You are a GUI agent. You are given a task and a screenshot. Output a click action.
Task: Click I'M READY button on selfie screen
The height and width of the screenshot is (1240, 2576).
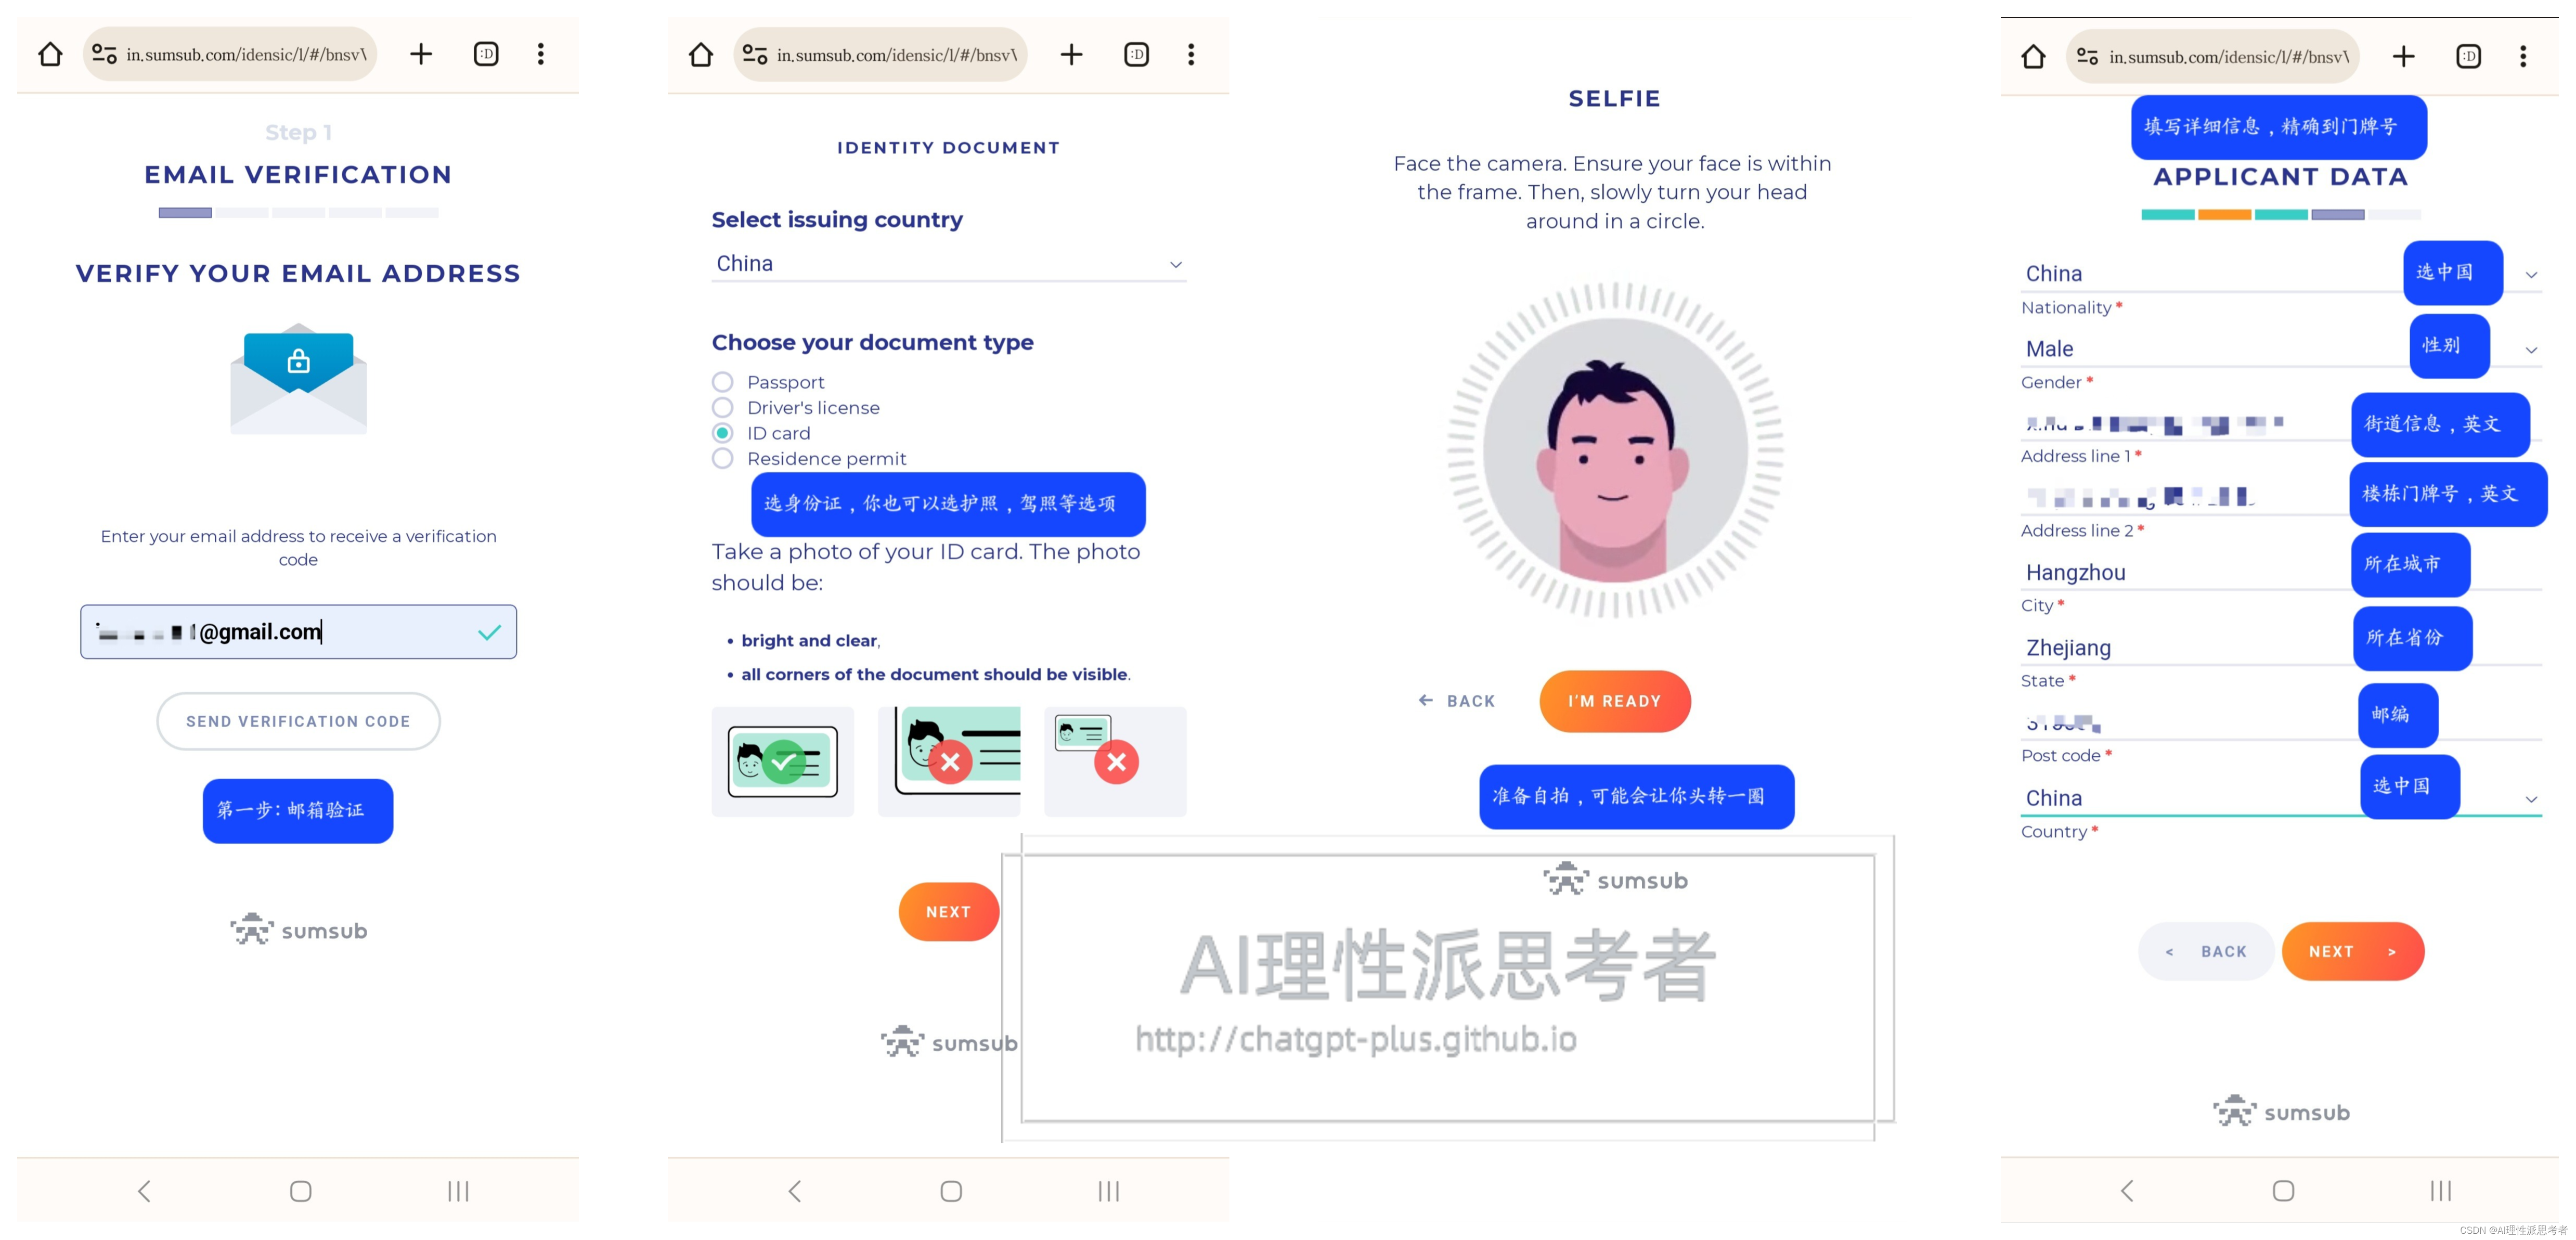pos(1615,701)
